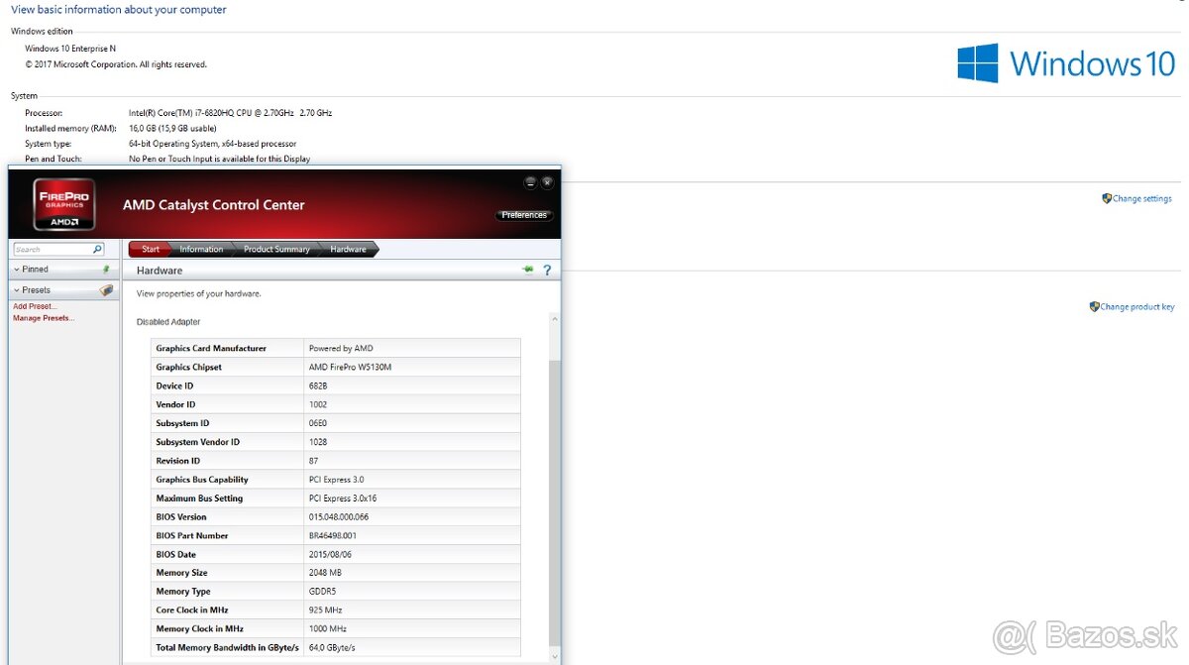The height and width of the screenshot is (665, 1189).
Task: Open the Preferences menu
Action: pyautogui.click(x=523, y=215)
